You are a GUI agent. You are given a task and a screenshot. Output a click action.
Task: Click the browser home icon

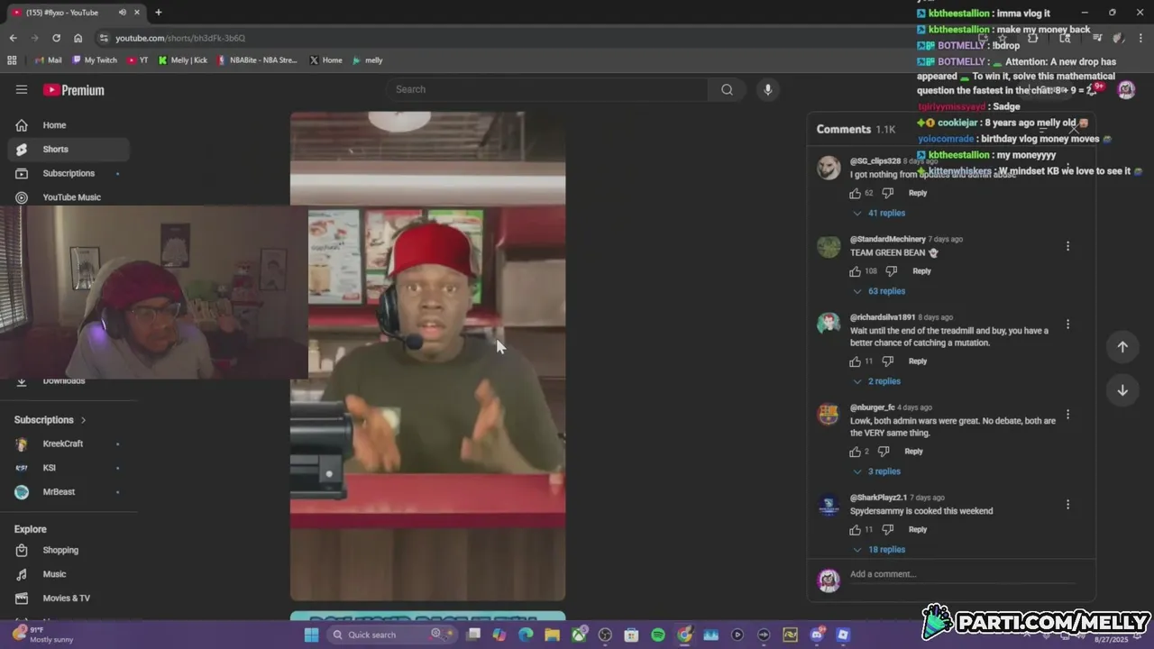click(x=78, y=38)
